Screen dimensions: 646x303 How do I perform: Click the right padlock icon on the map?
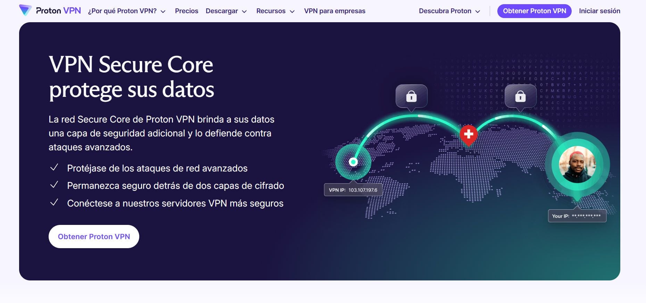click(520, 96)
